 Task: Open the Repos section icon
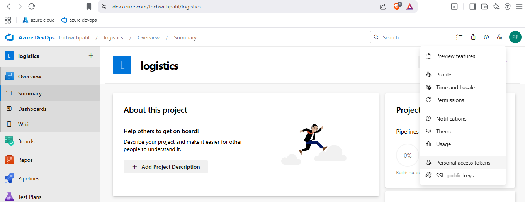coord(9,160)
